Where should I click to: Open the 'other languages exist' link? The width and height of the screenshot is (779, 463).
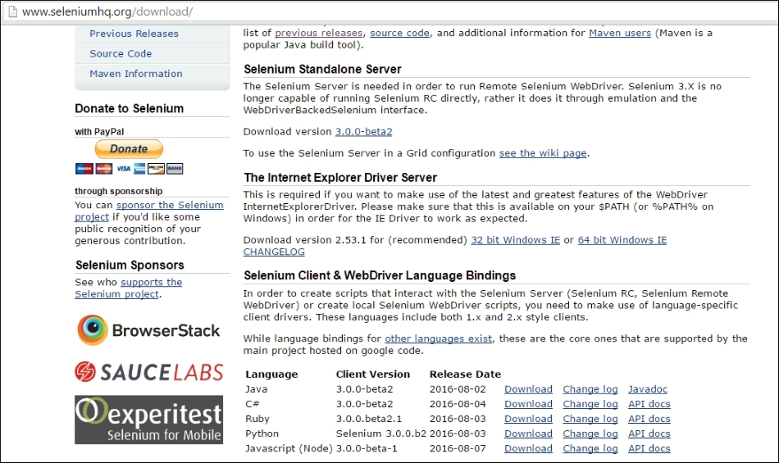click(x=438, y=338)
